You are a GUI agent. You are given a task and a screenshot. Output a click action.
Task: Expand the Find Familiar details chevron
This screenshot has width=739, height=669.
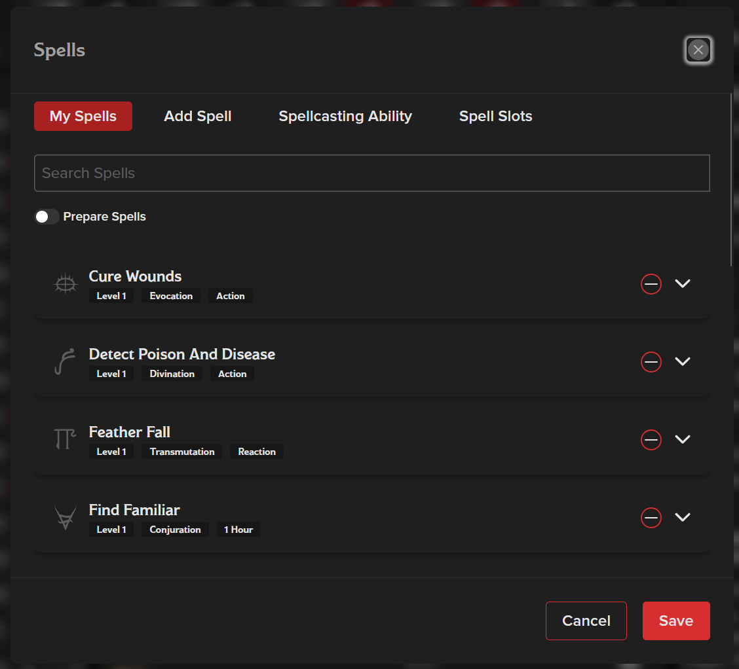pyautogui.click(x=683, y=517)
